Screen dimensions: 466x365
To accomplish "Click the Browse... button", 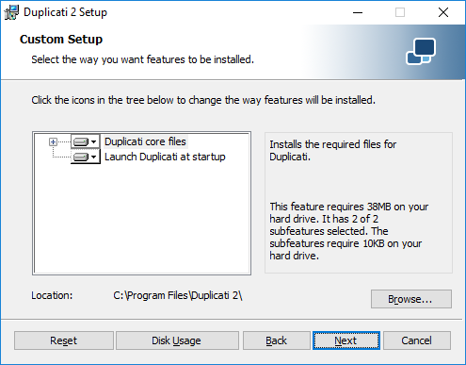I will coord(411,299).
